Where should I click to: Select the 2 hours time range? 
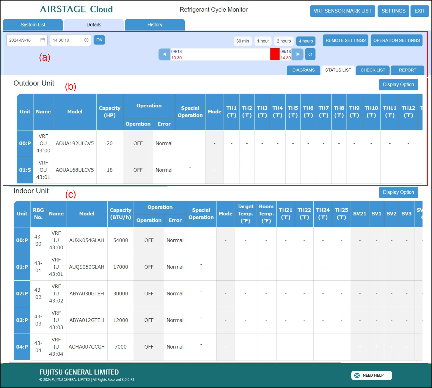coord(284,41)
